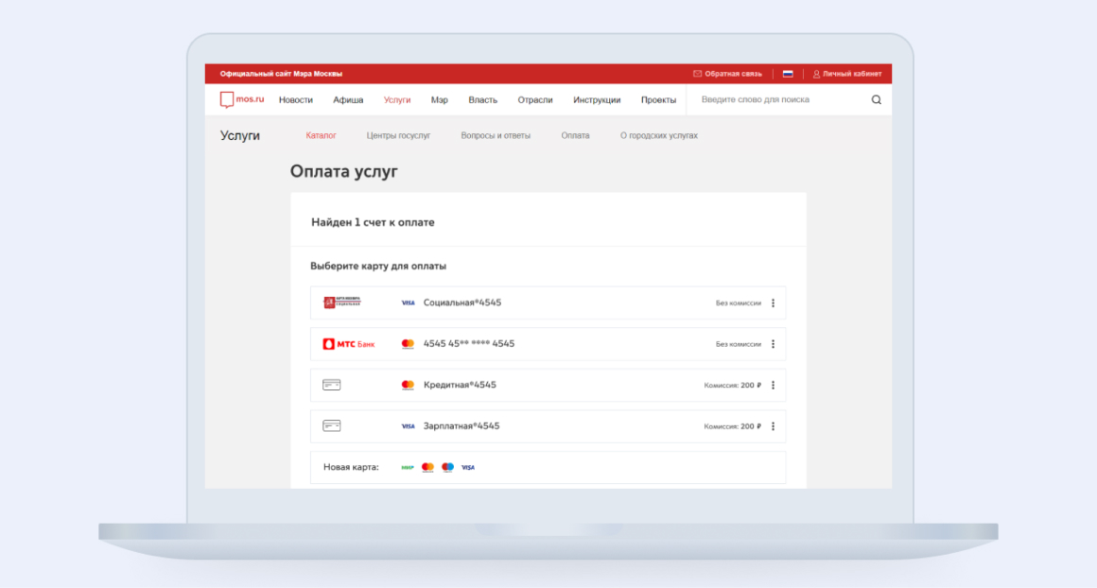
Task: Click the Maestro logo in Новая карта row
Action: pos(447,467)
